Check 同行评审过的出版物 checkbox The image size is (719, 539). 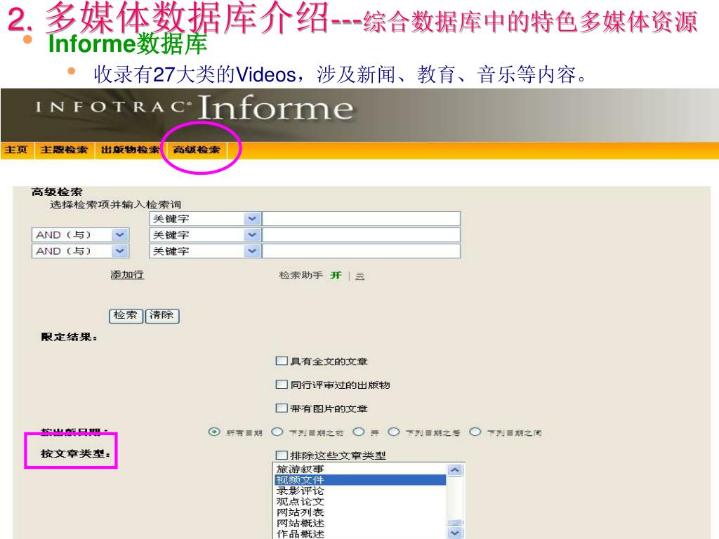click(x=281, y=385)
